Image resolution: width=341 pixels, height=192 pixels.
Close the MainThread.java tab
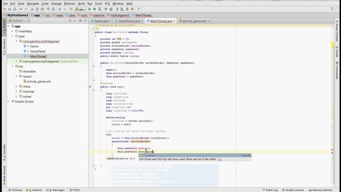(x=174, y=21)
